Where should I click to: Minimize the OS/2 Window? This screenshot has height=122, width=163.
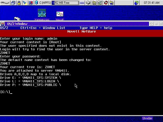click(x=156, y=24)
